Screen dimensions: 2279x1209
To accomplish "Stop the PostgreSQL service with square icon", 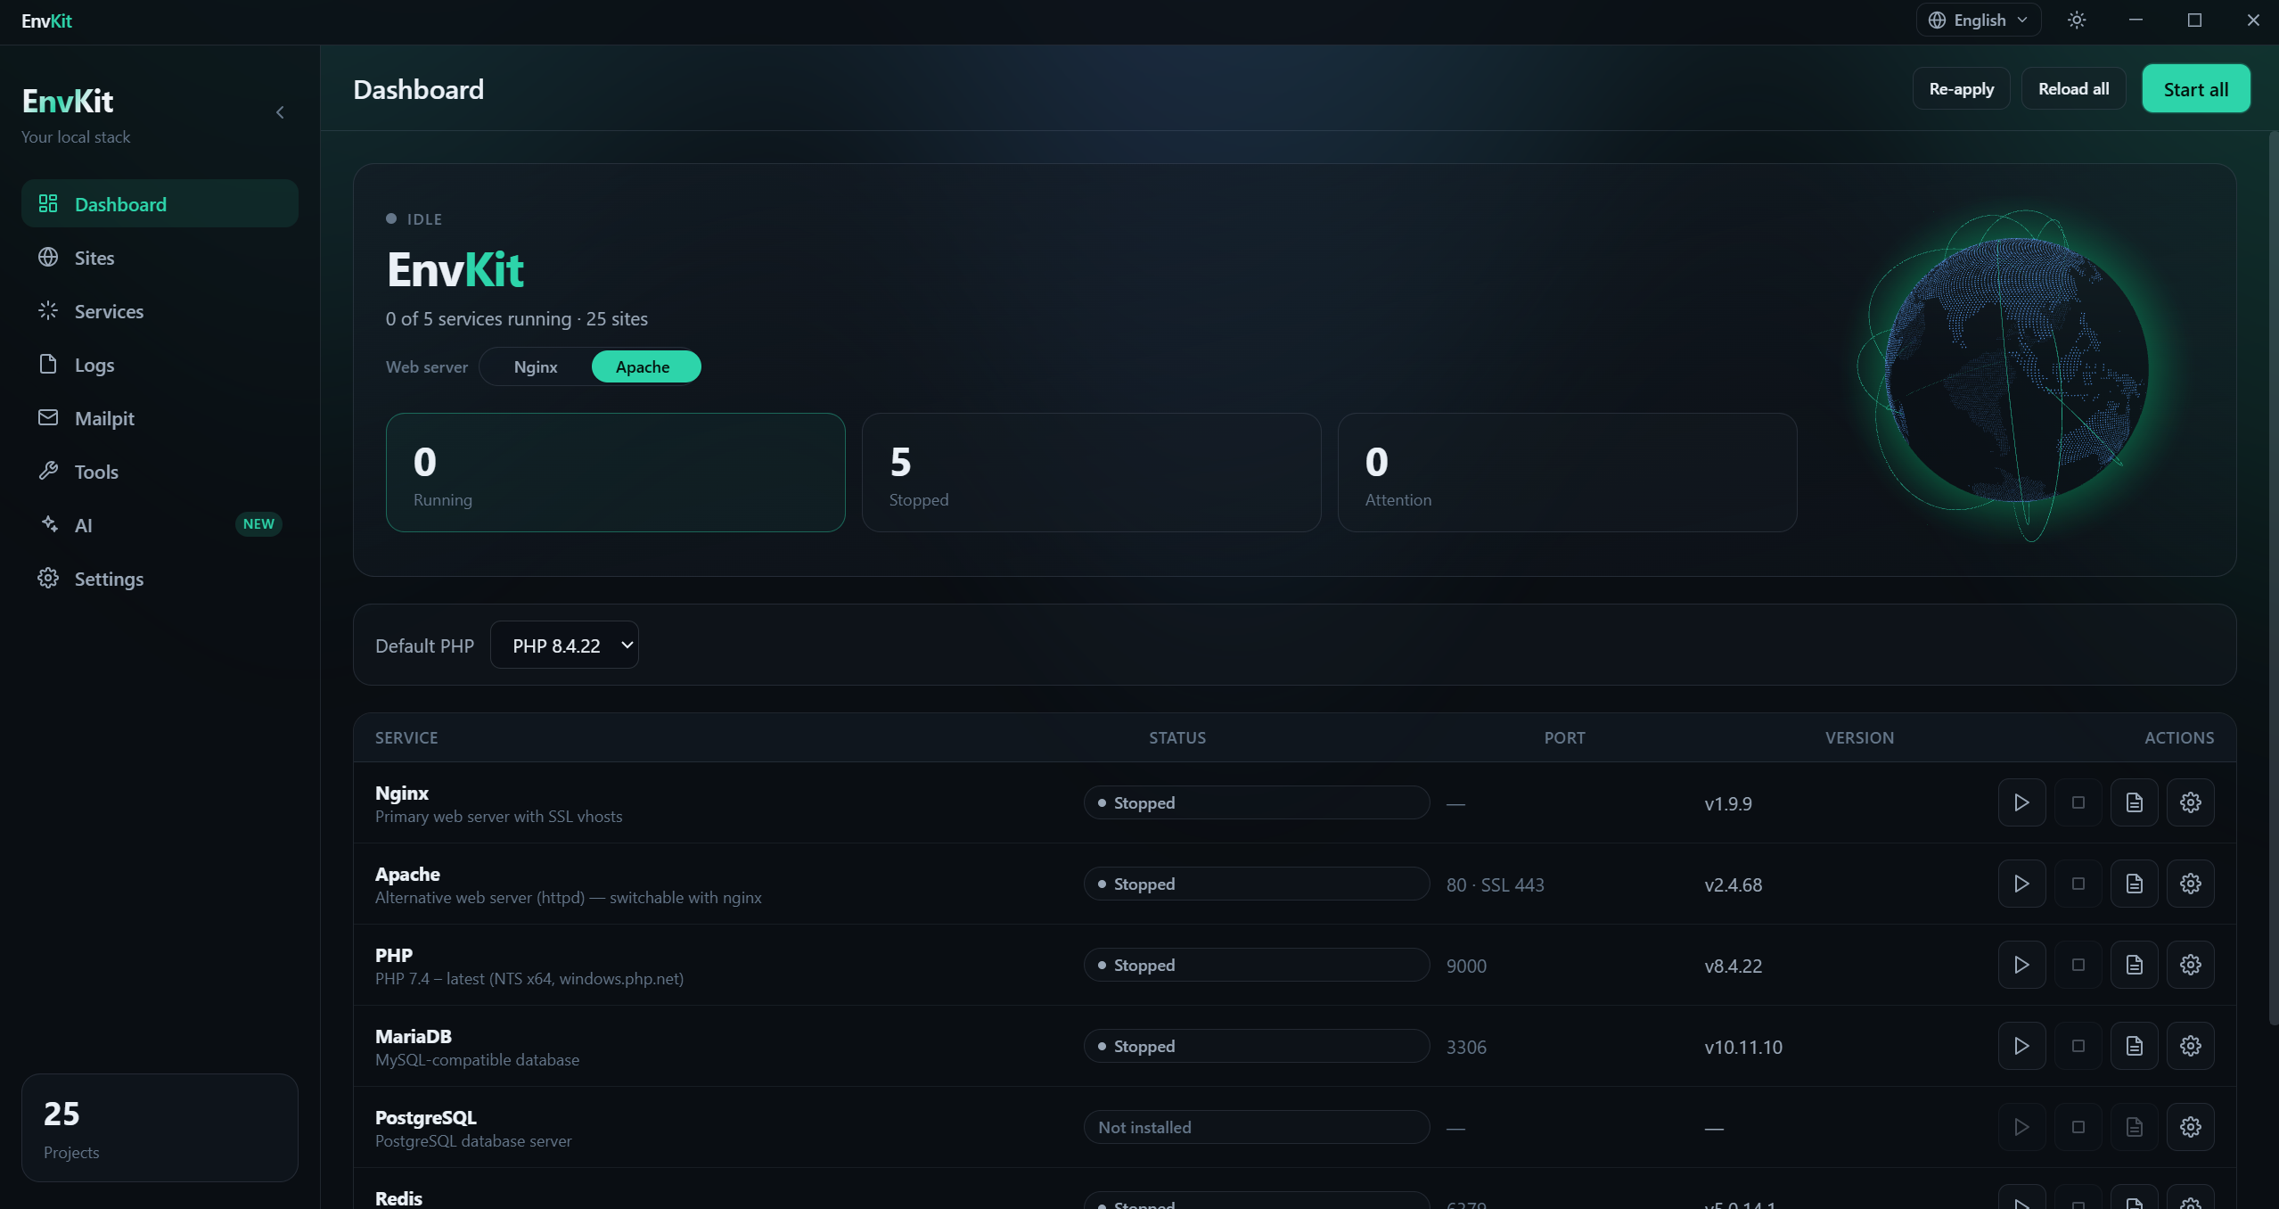I will pos(2078,1127).
